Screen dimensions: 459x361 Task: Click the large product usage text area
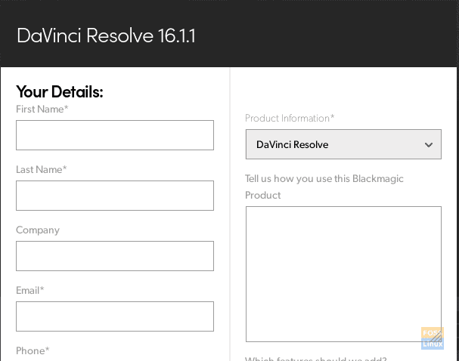343,273
